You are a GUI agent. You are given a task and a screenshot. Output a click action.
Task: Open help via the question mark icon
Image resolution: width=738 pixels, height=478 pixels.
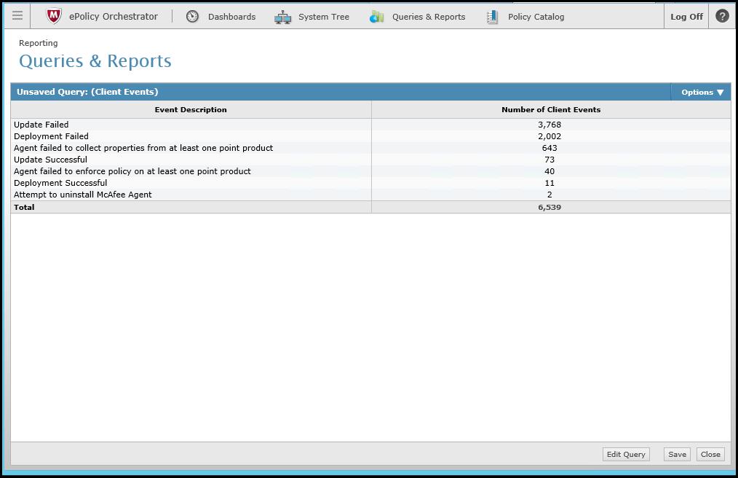coord(722,16)
